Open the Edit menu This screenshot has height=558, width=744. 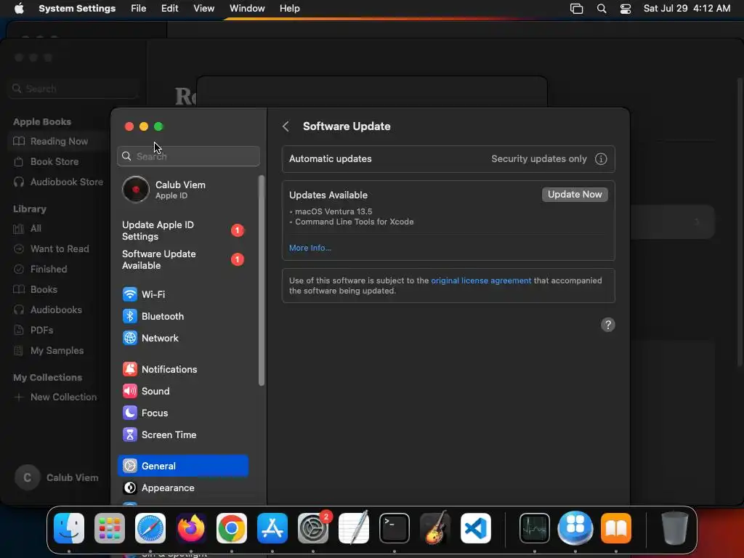click(169, 9)
